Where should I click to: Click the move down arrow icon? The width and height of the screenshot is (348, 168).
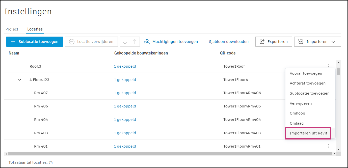(125, 42)
